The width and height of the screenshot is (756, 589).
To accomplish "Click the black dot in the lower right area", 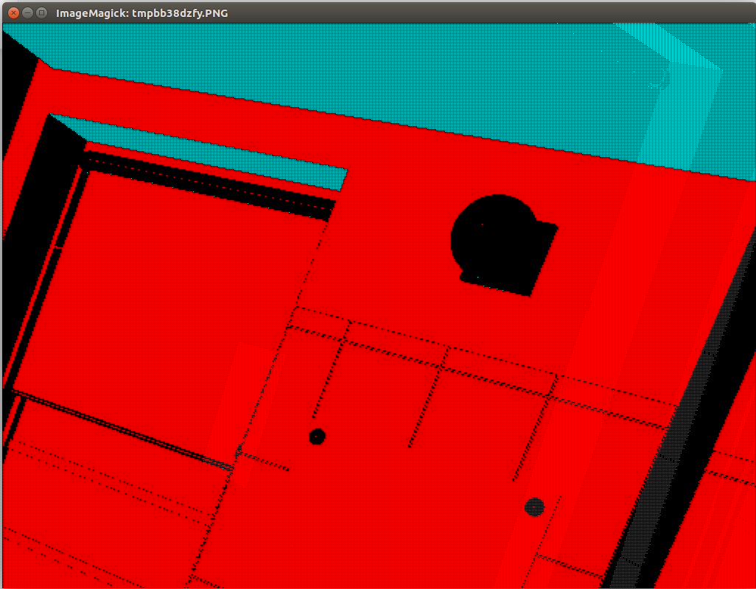I will pos(535,506).
